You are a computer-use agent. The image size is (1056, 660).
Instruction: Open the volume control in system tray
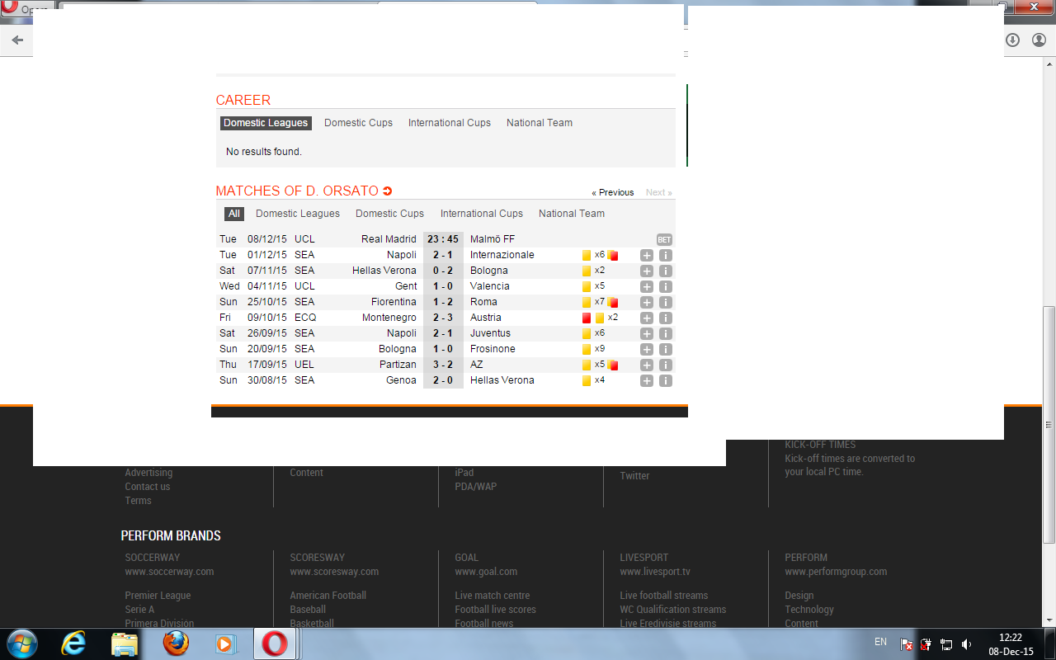[x=966, y=644]
